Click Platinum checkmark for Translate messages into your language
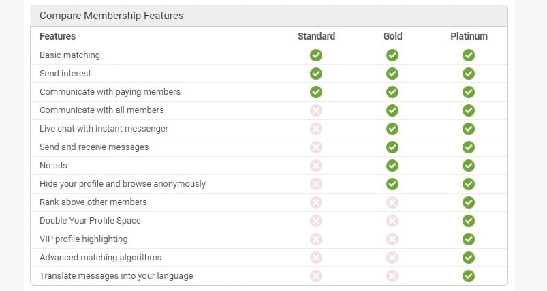547x291 pixels. tap(469, 276)
